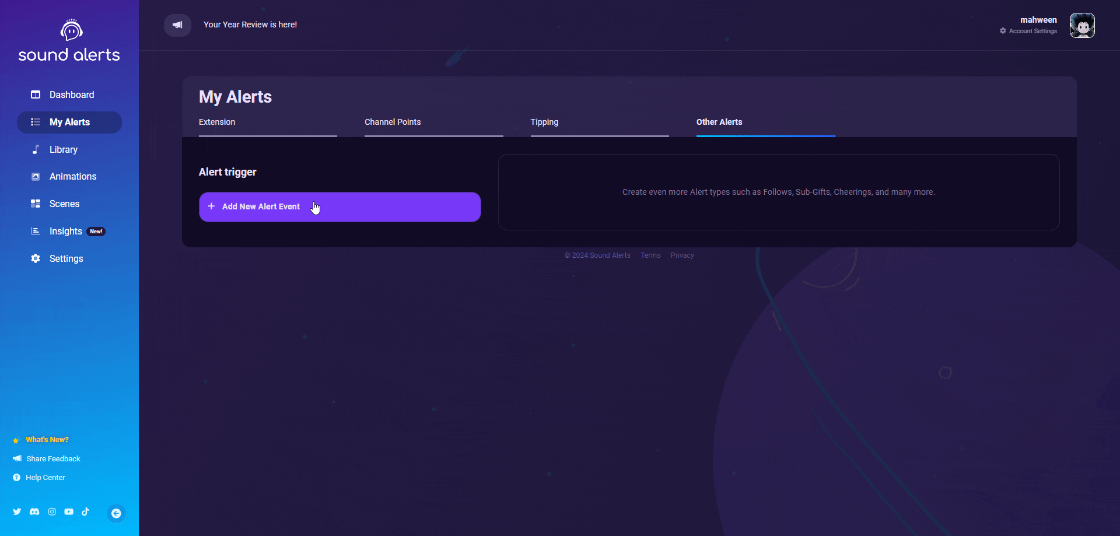The image size is (1120, 536).
Task: Open the YouTube icon
Action: coord(68,512)
